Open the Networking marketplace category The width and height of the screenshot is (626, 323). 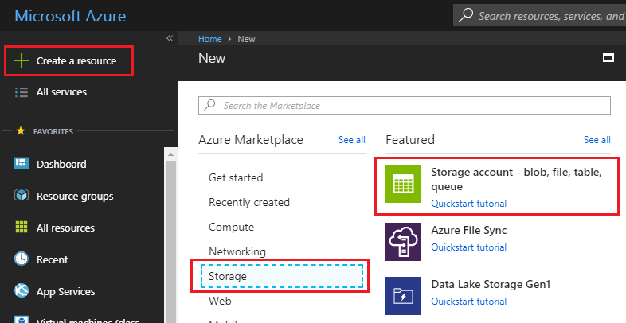[x=237, y=251]
